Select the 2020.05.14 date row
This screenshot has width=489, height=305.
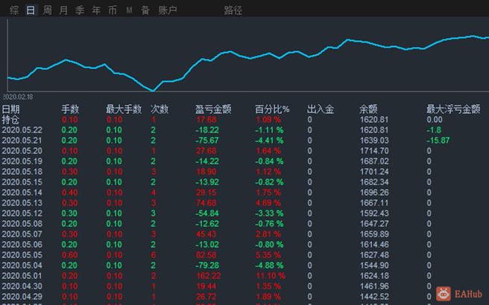pyautogui.click(x=22, y=193)
